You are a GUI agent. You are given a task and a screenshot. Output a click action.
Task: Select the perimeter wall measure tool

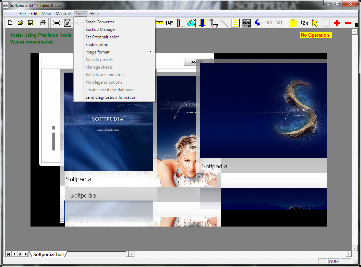click(x=214, y=23)
